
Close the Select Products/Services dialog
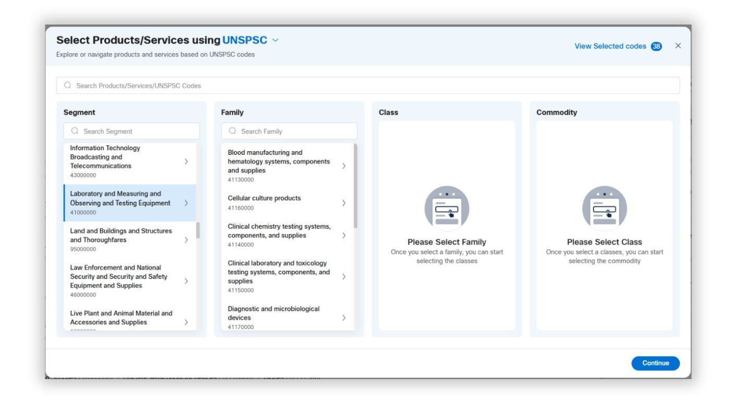[x=678, y=46]
